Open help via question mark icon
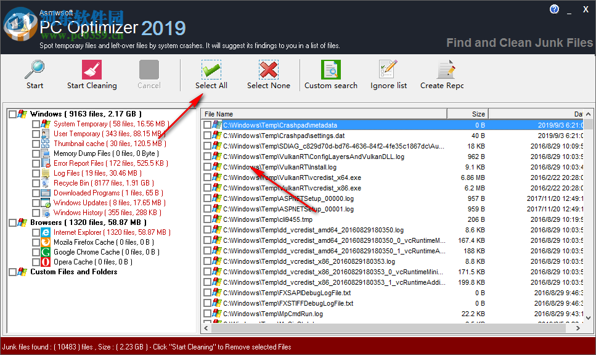596x355 pixels. (553, 9)
